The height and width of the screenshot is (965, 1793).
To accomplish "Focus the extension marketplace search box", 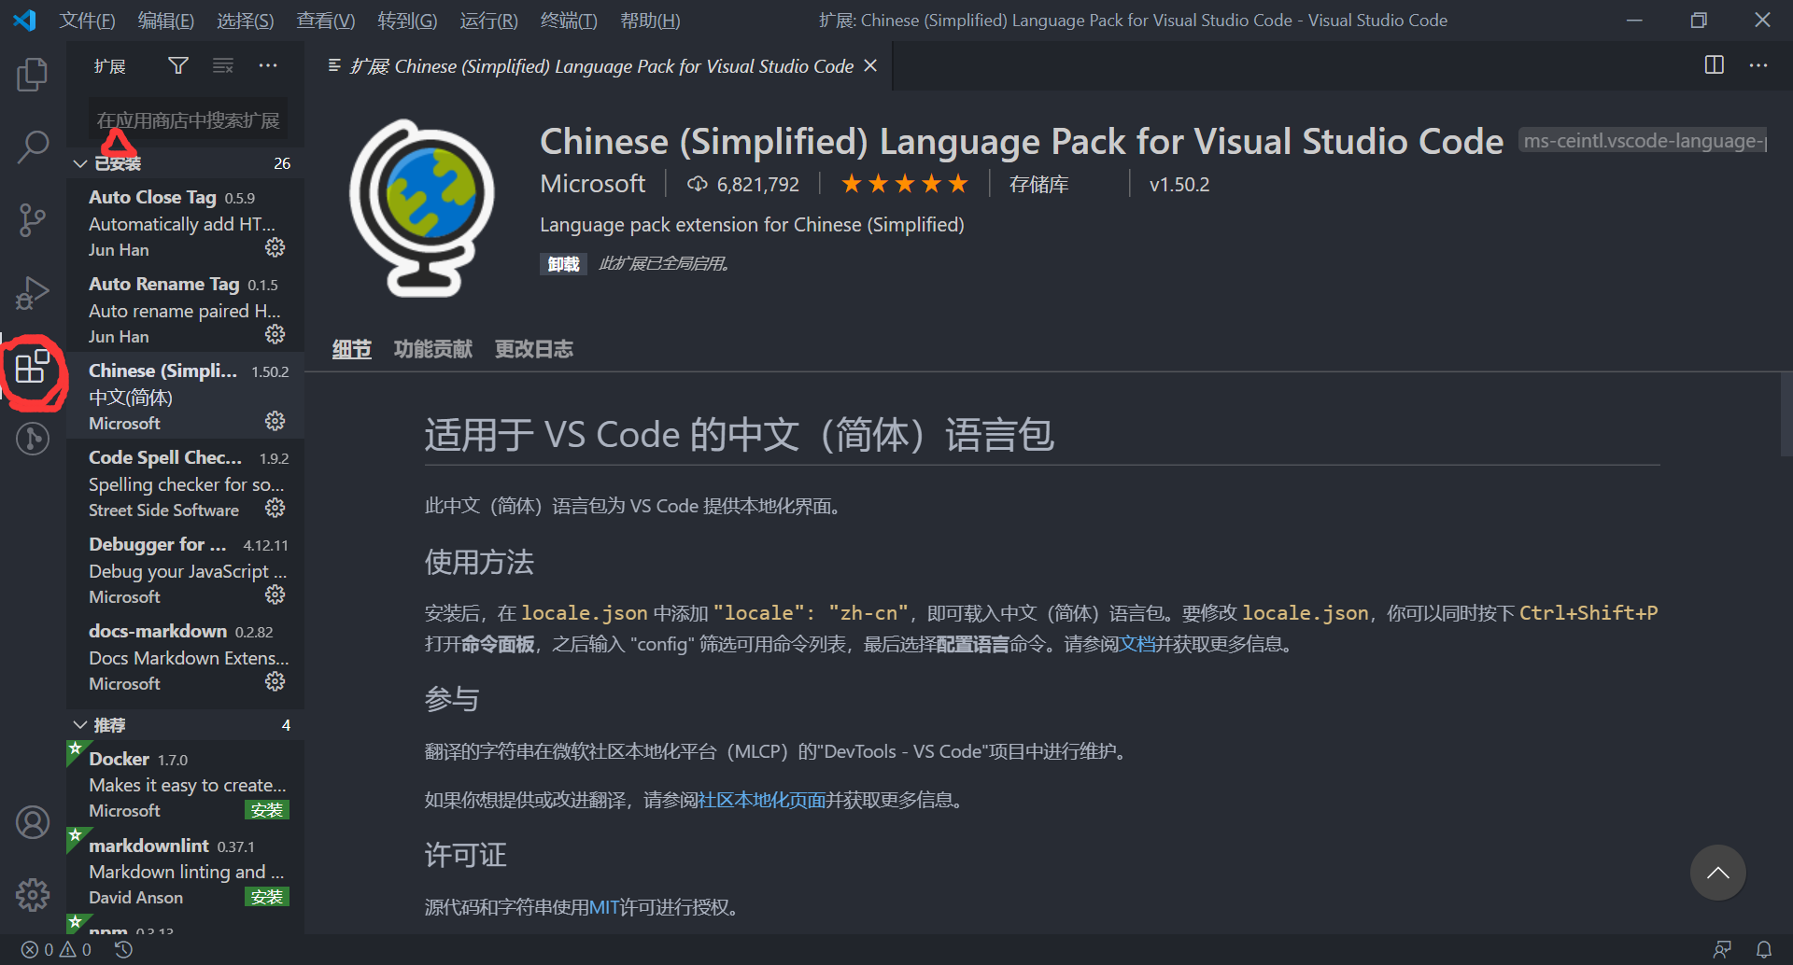I will pyautogui.click(x=187, y=120).
